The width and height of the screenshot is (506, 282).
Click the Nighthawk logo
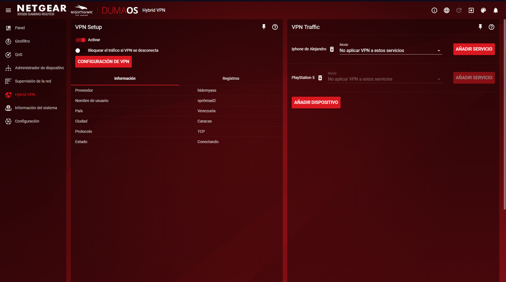point(82,10)
